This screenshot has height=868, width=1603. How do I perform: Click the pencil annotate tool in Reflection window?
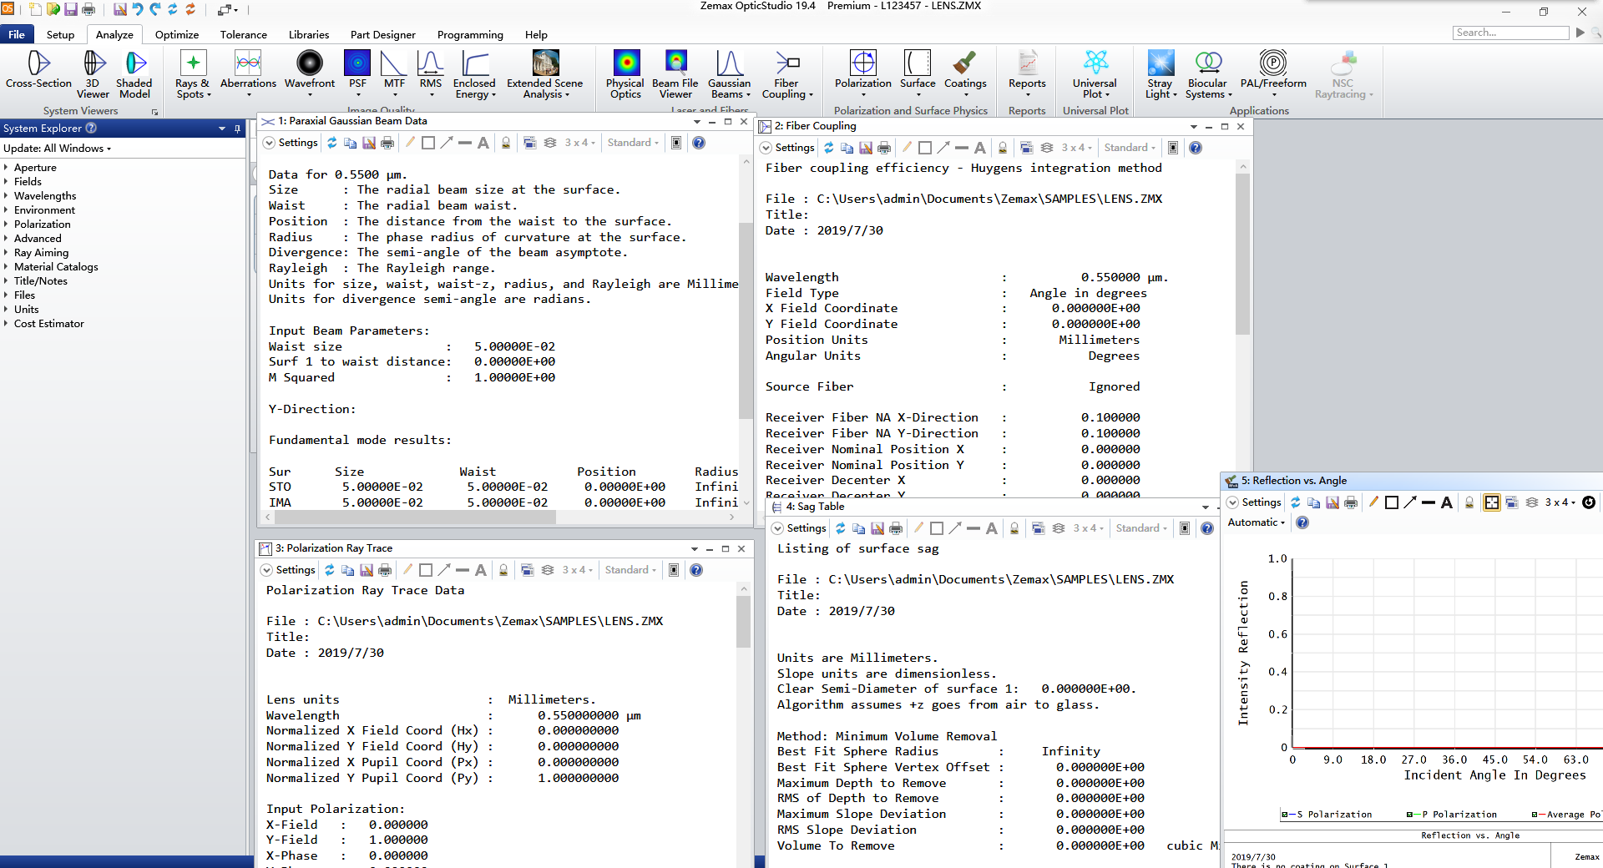click(1373, 502)
